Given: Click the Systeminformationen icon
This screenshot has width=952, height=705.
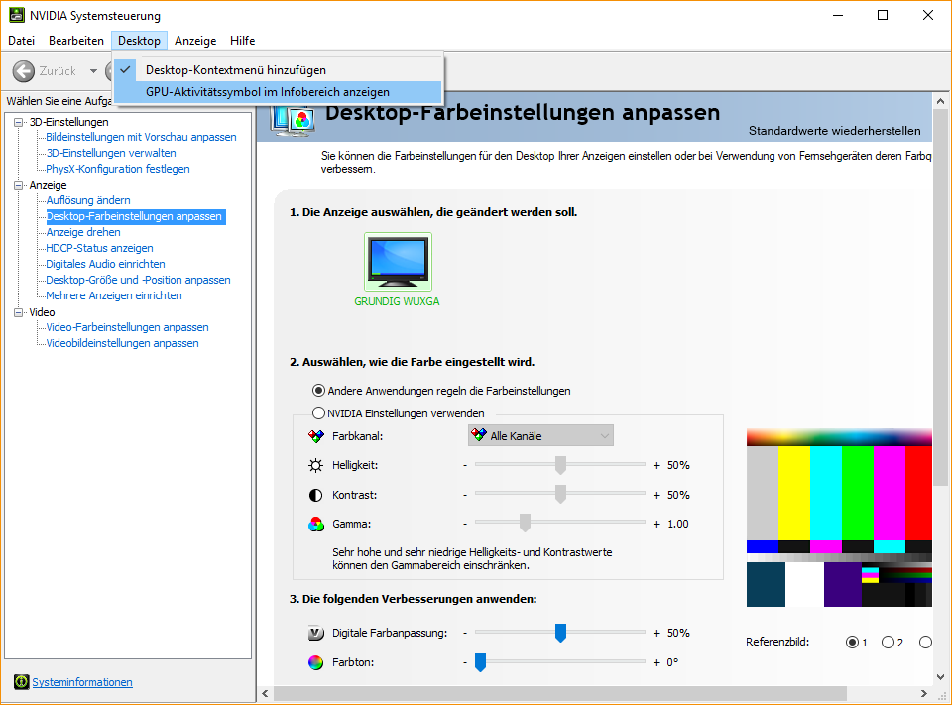Looking at the screenshot, I should pyautogui.click(x=21, y=682).
